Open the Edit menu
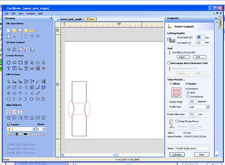225x165 pixels. [13, 13]
